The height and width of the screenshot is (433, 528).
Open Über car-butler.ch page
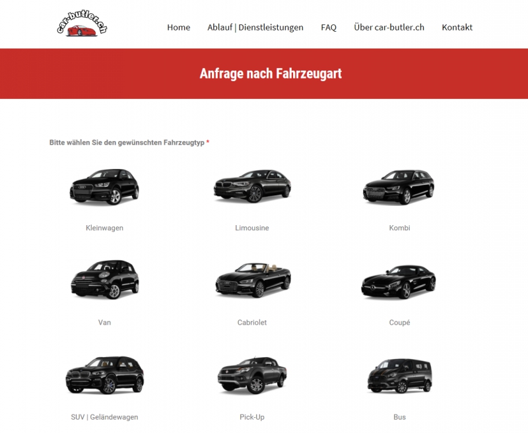[x=389, y=27]
